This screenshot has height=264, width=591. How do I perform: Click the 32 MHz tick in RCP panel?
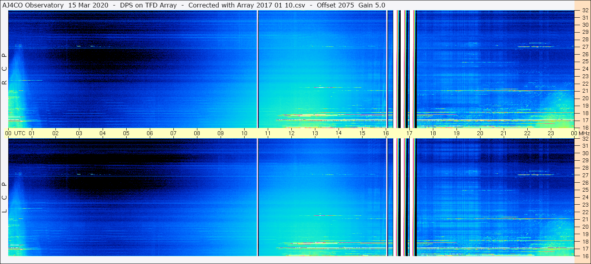[x=585, y=11]
